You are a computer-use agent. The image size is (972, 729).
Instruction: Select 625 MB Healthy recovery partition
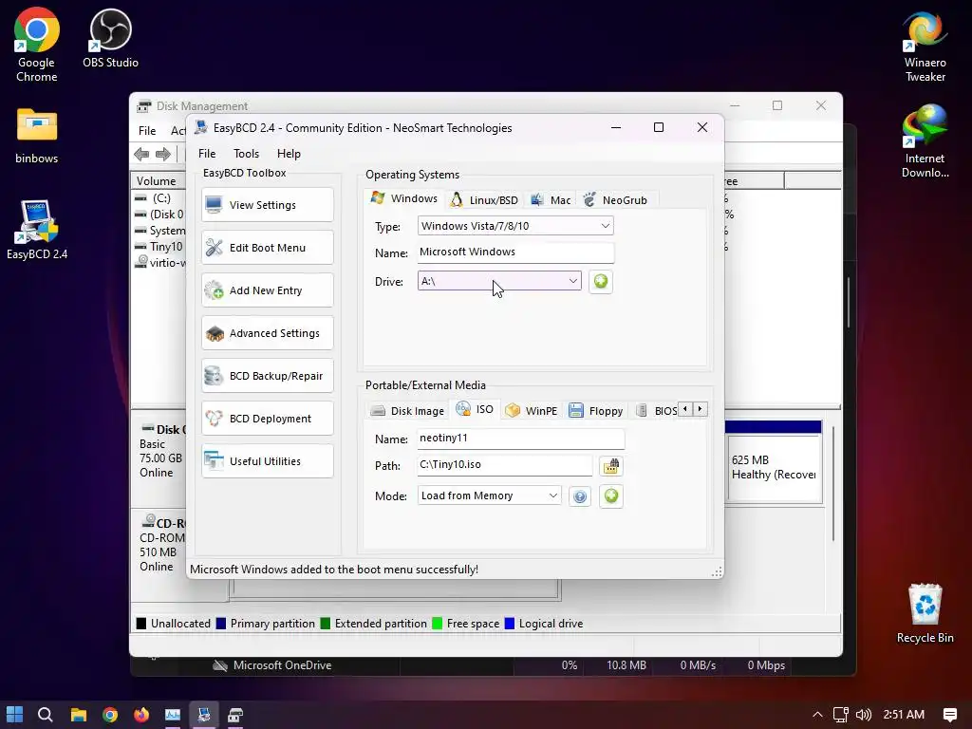click(774, 467)
